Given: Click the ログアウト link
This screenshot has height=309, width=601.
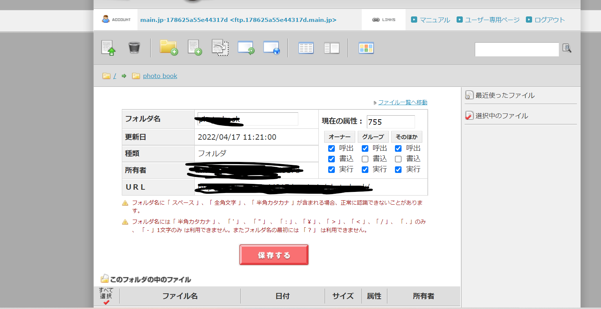Looking at the screenshot, I should 550,20.
